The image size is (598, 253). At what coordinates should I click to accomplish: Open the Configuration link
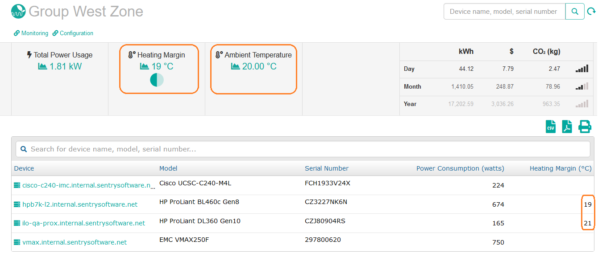(76, 33)
